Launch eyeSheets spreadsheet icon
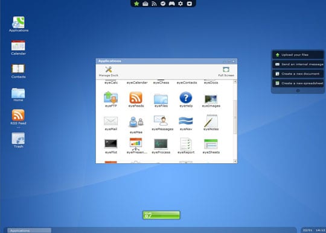This screenshot has width=326, height=233. tap(211, 144)
